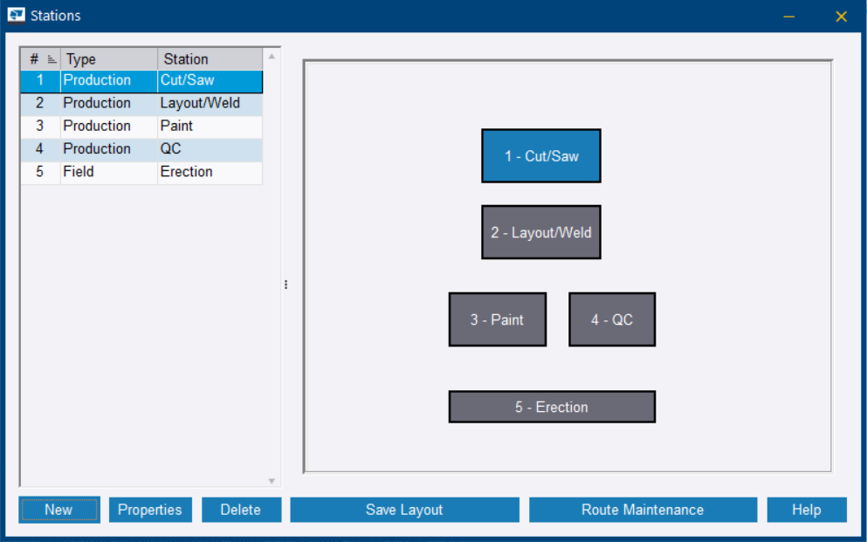This screenshot has width=867, height=542.
Task: Click the New button
Action: pos(58,510)
